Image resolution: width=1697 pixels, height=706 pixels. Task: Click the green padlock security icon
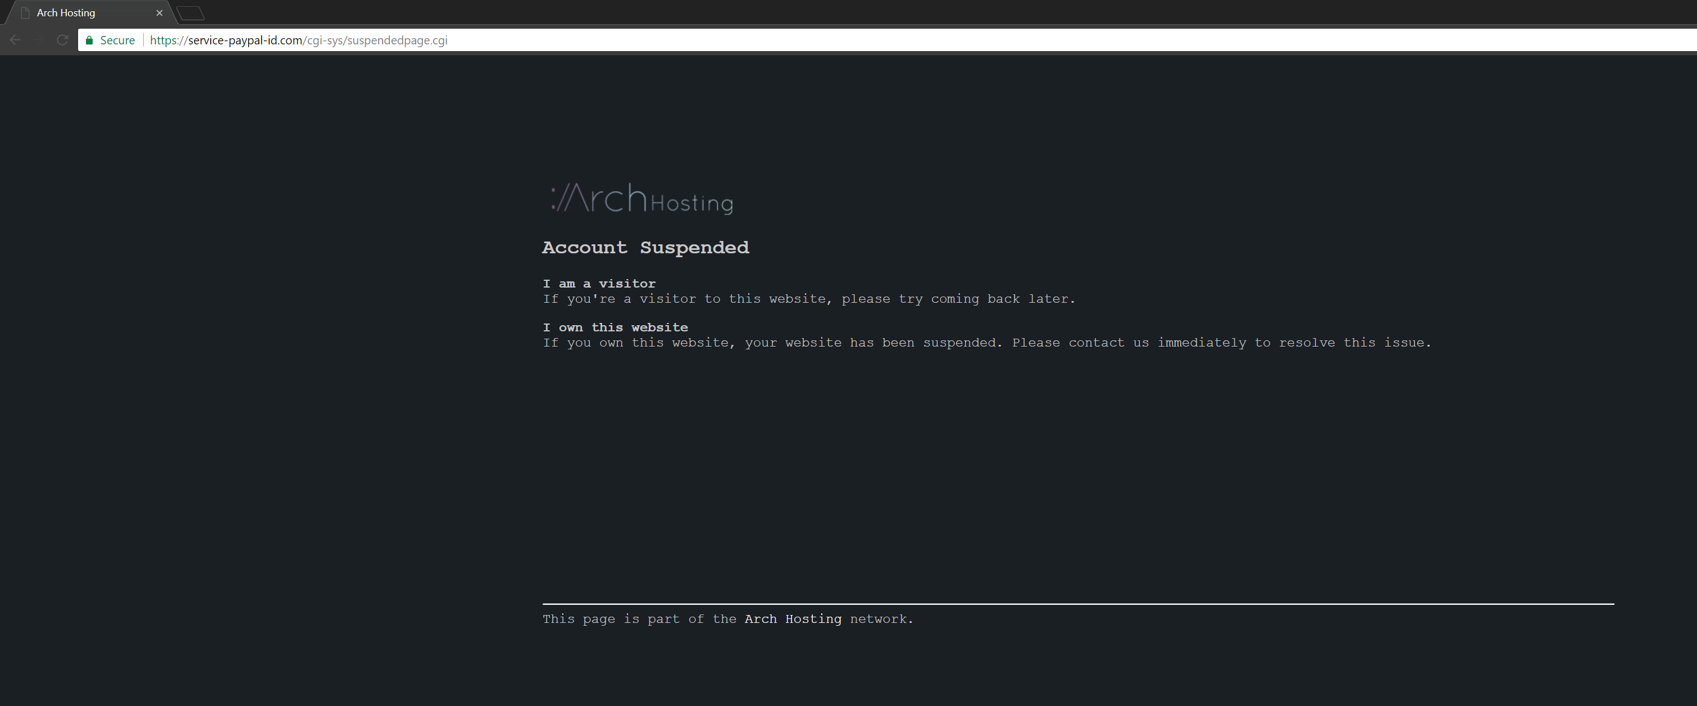point(89,40)
